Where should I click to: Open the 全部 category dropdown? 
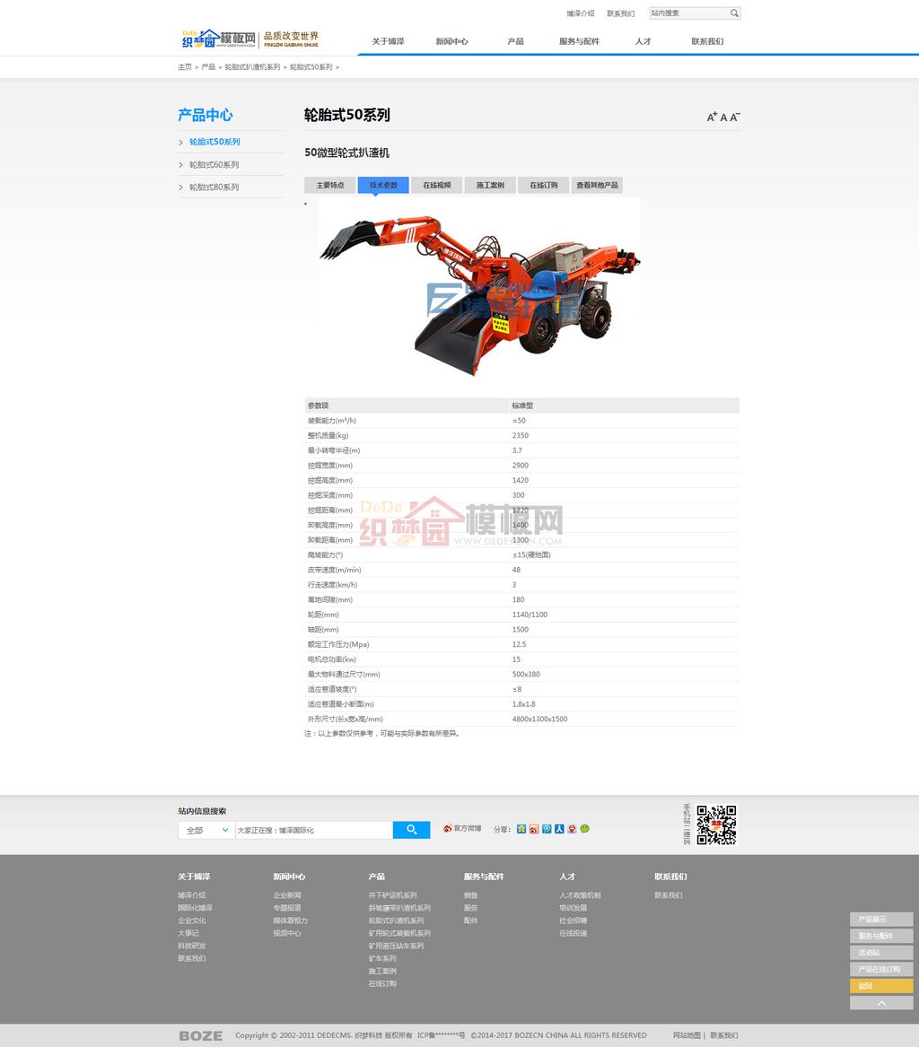coord(206,831)
